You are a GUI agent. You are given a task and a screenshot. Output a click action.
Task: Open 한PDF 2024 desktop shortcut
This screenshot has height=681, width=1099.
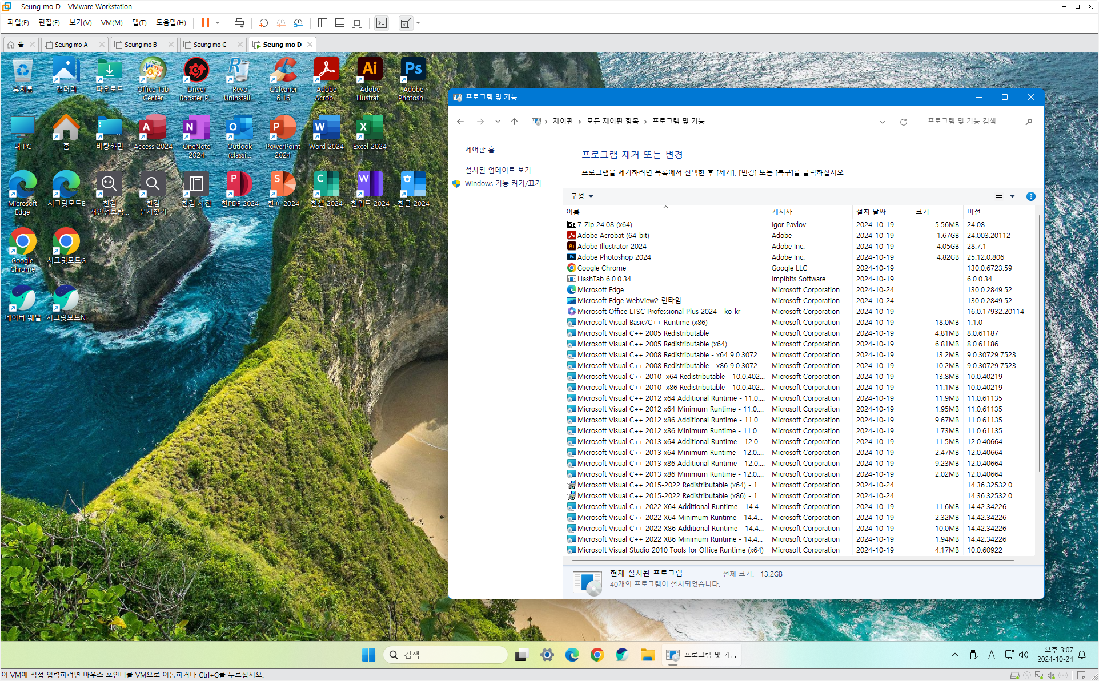(239, 189)
